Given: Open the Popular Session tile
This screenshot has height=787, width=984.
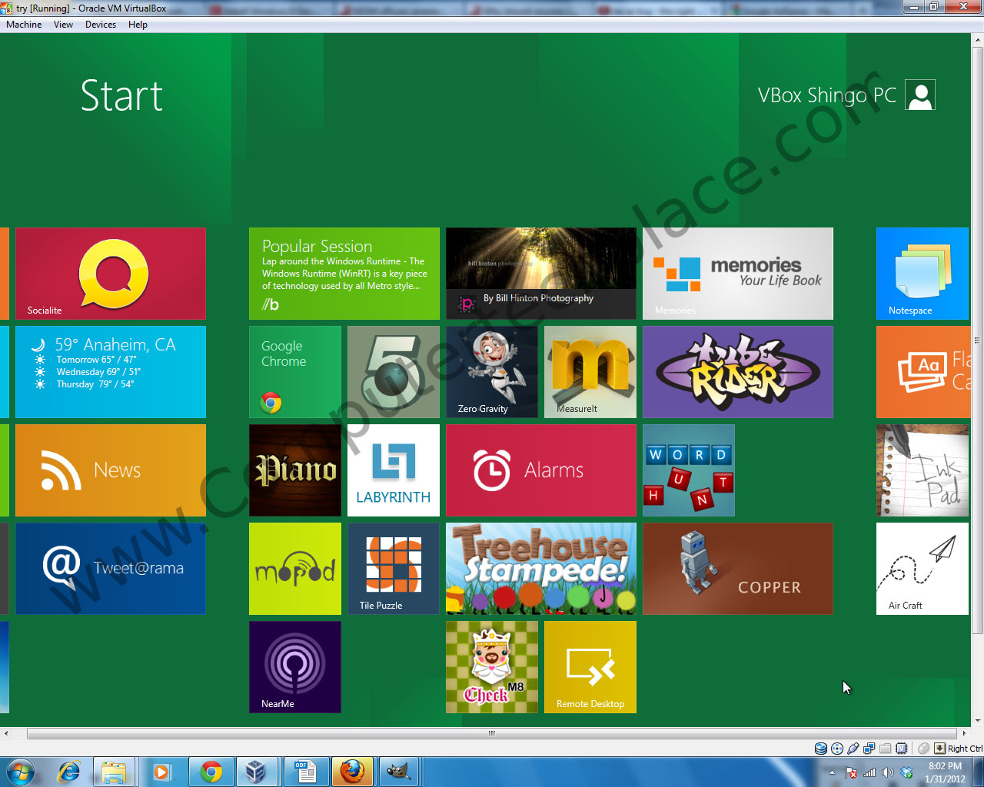Looking at the screenshot, I should point(344,274).
